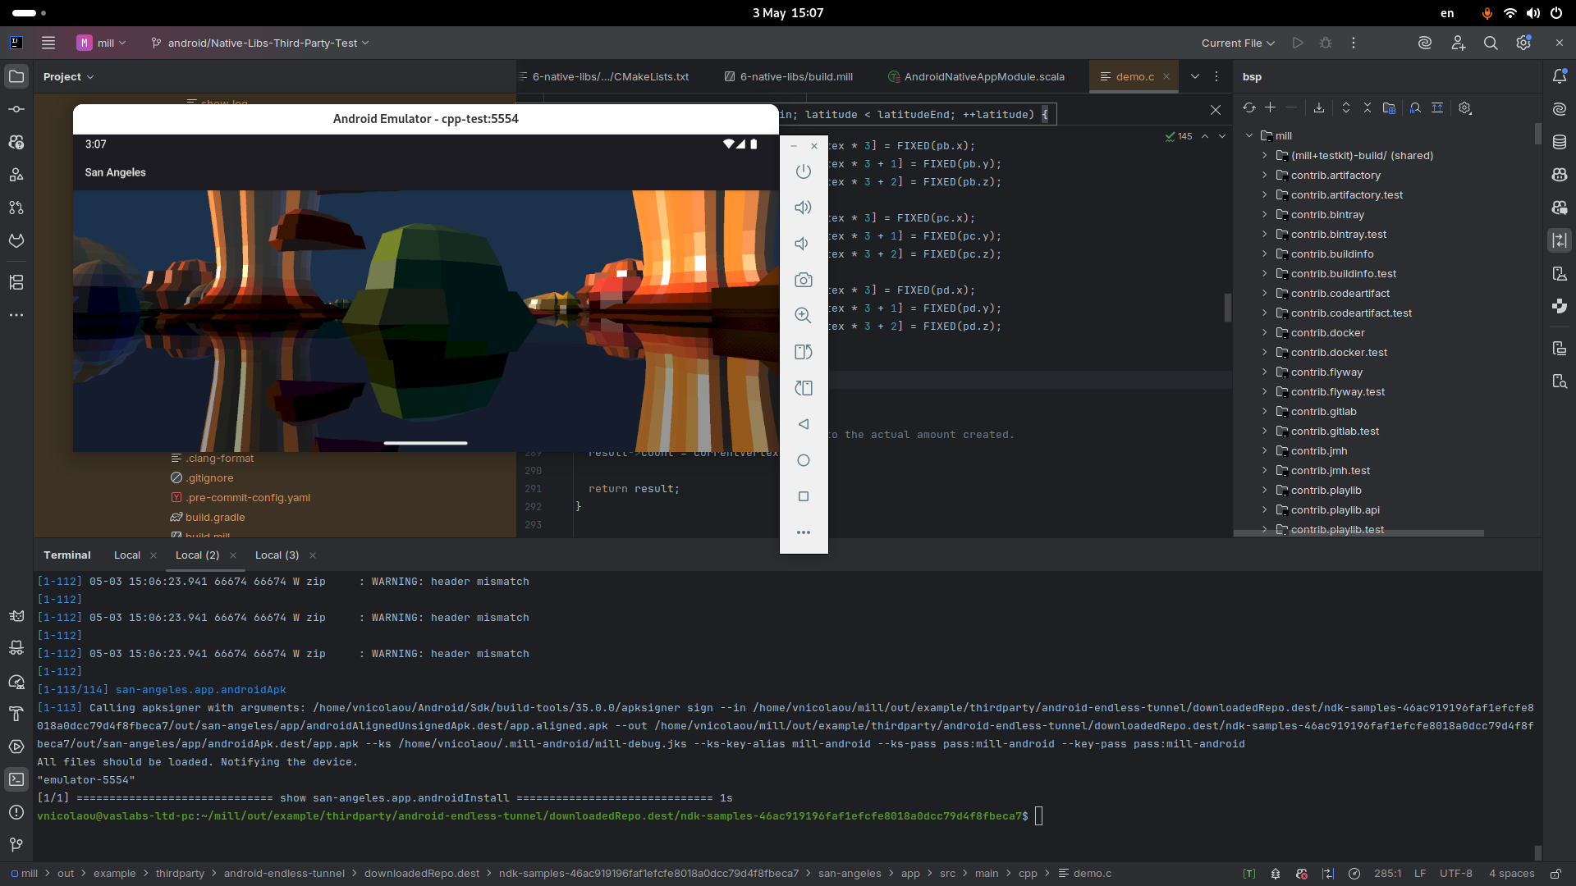Viewport: 1576px width, 886px height.
Task: Click the plus icon in bsp toolbar
Action: 1270,107
